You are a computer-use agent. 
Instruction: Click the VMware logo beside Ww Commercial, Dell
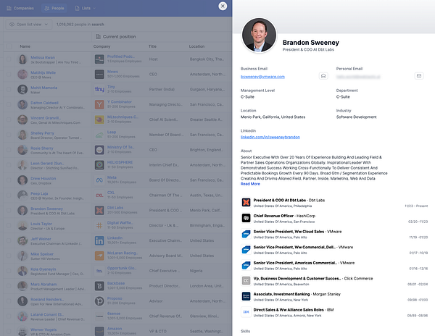point(246,249)
